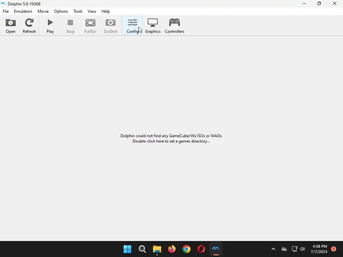Open the Windows Start menu
343x257 pixels.
tap(127, 249)
